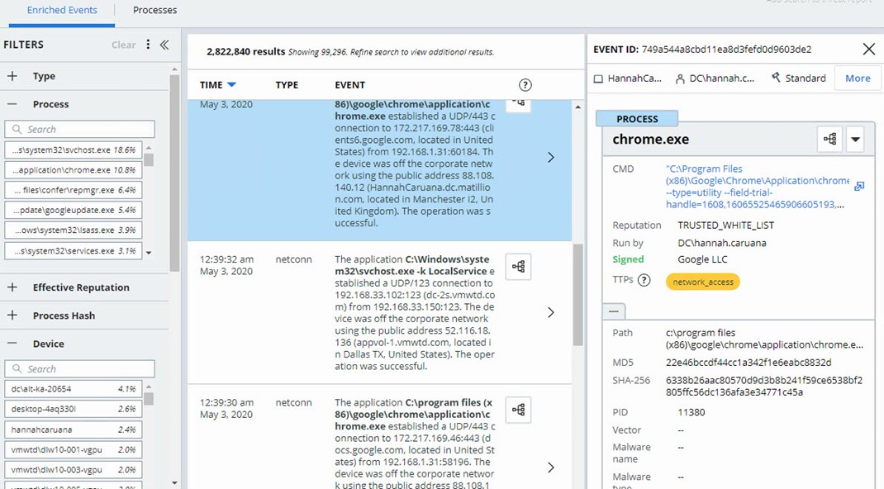Viewport: 884px width, 489px height.
Task: Open process tree for svchost.exe netconn event
Action: pos(518,267)
